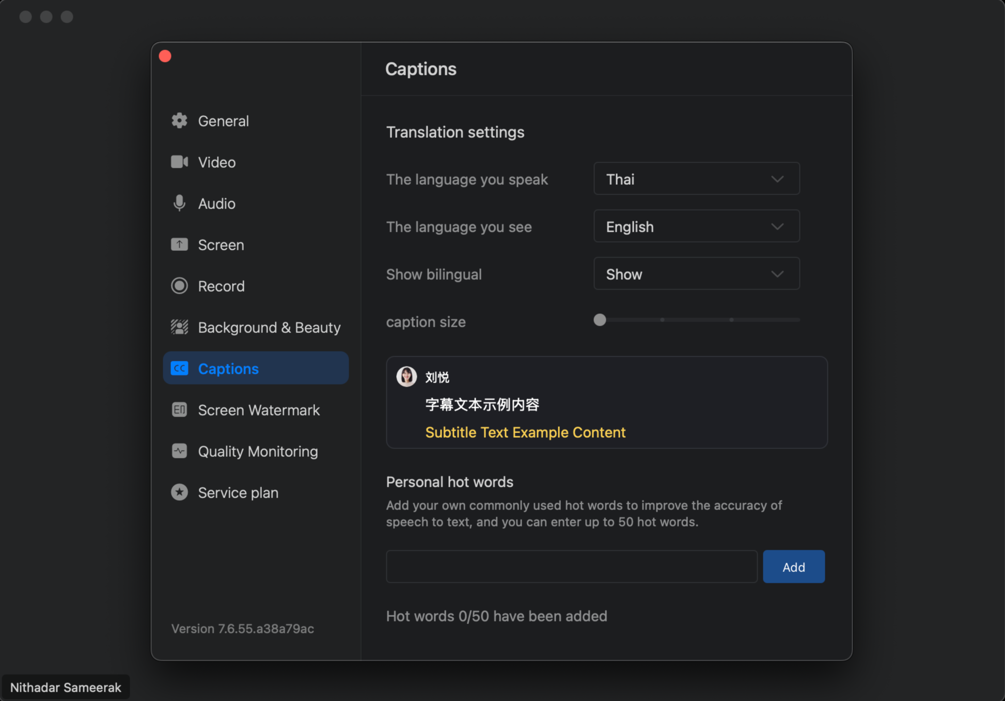Switch to the Background & Beauty section
Screen dimensions: 1005x701
[x=269, y=327]
